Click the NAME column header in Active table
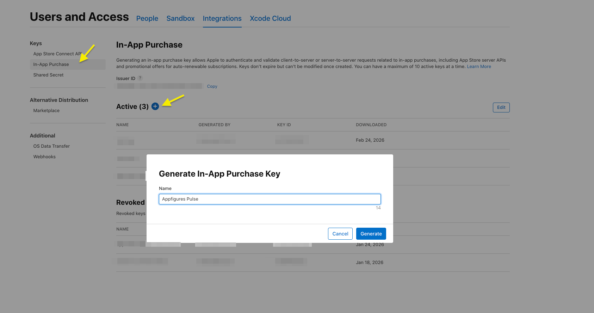The image size is (594, 313). click(x=123, y=125)
